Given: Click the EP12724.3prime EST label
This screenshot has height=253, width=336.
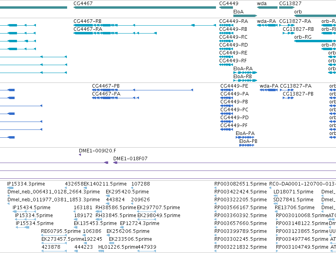Looking at the screenshot, I should point(140,224).
